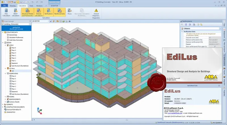Click the orange layers icon in 3D editor toolbar
Screen dimensions: 227x125
tap(58, 21)
